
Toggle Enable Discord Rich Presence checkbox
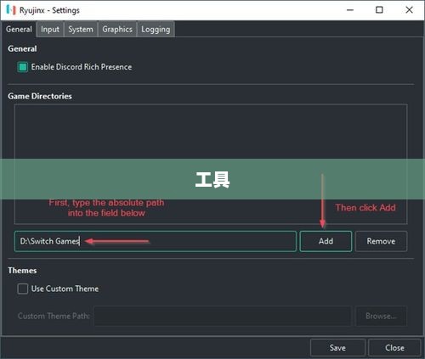tap(23, 67)
